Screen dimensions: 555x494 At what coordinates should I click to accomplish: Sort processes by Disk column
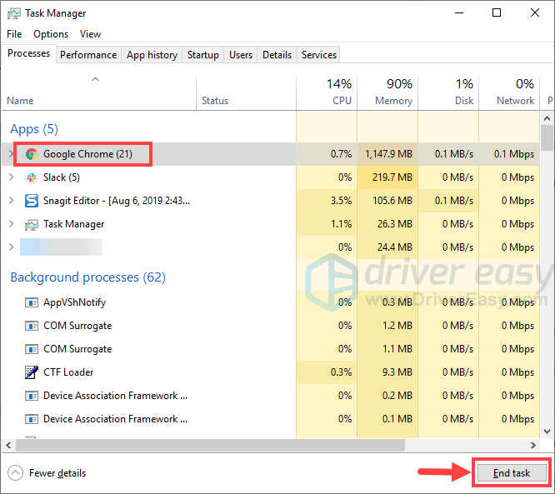448,92
